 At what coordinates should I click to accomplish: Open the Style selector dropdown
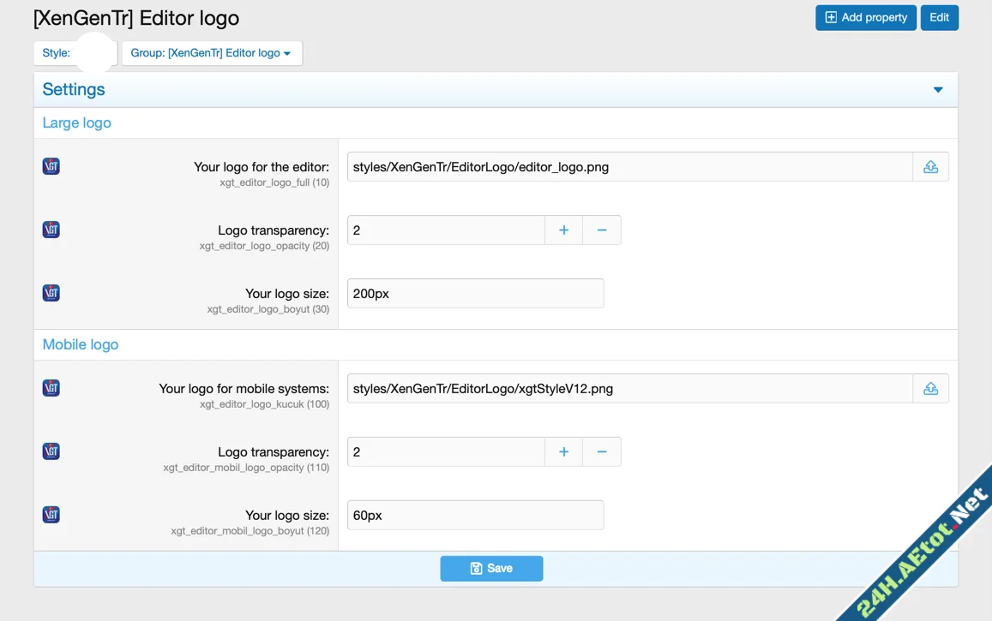75,53
